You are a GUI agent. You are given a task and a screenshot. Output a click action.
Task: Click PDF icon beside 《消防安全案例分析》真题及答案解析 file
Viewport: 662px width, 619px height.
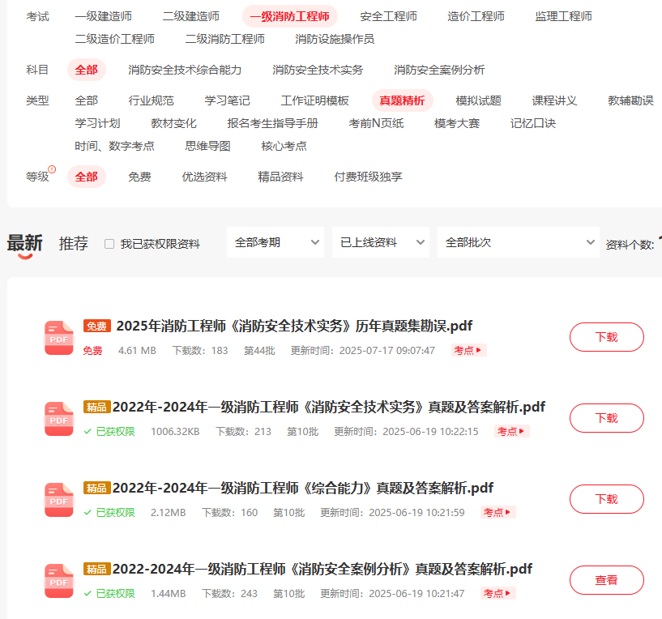(x=59, y=580)
